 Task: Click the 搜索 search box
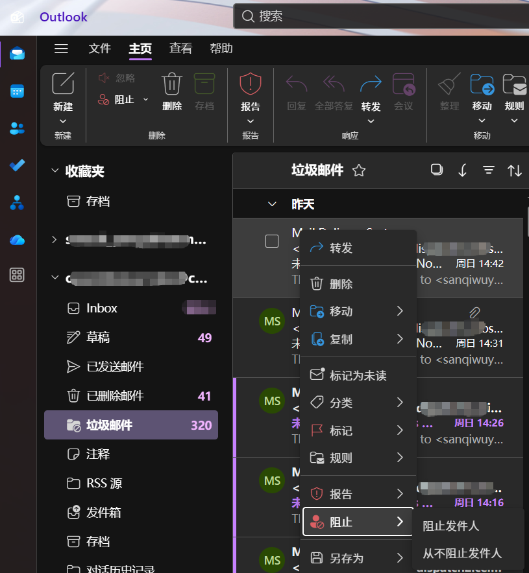coord(380,16)
